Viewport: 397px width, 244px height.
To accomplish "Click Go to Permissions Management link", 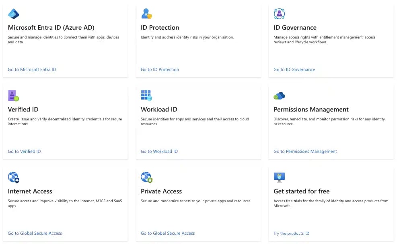I will pos(305,151).
